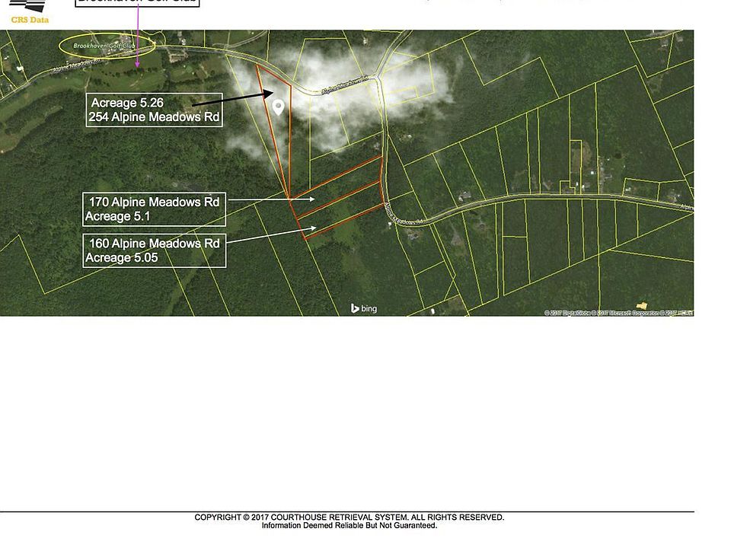
Task: Click the CRS Data logo
Action: [x=24, y=11]
